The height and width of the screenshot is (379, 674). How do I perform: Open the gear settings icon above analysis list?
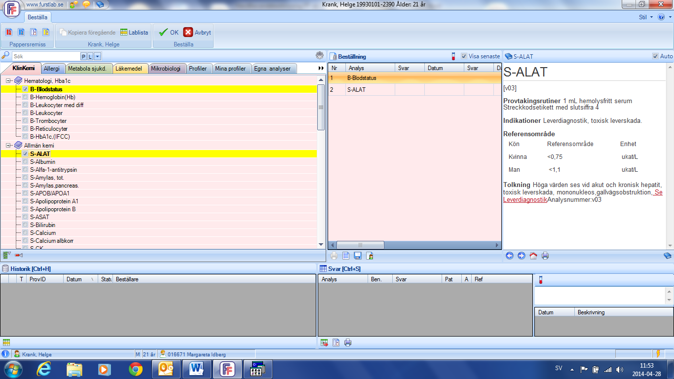click(x=320, y=55)
